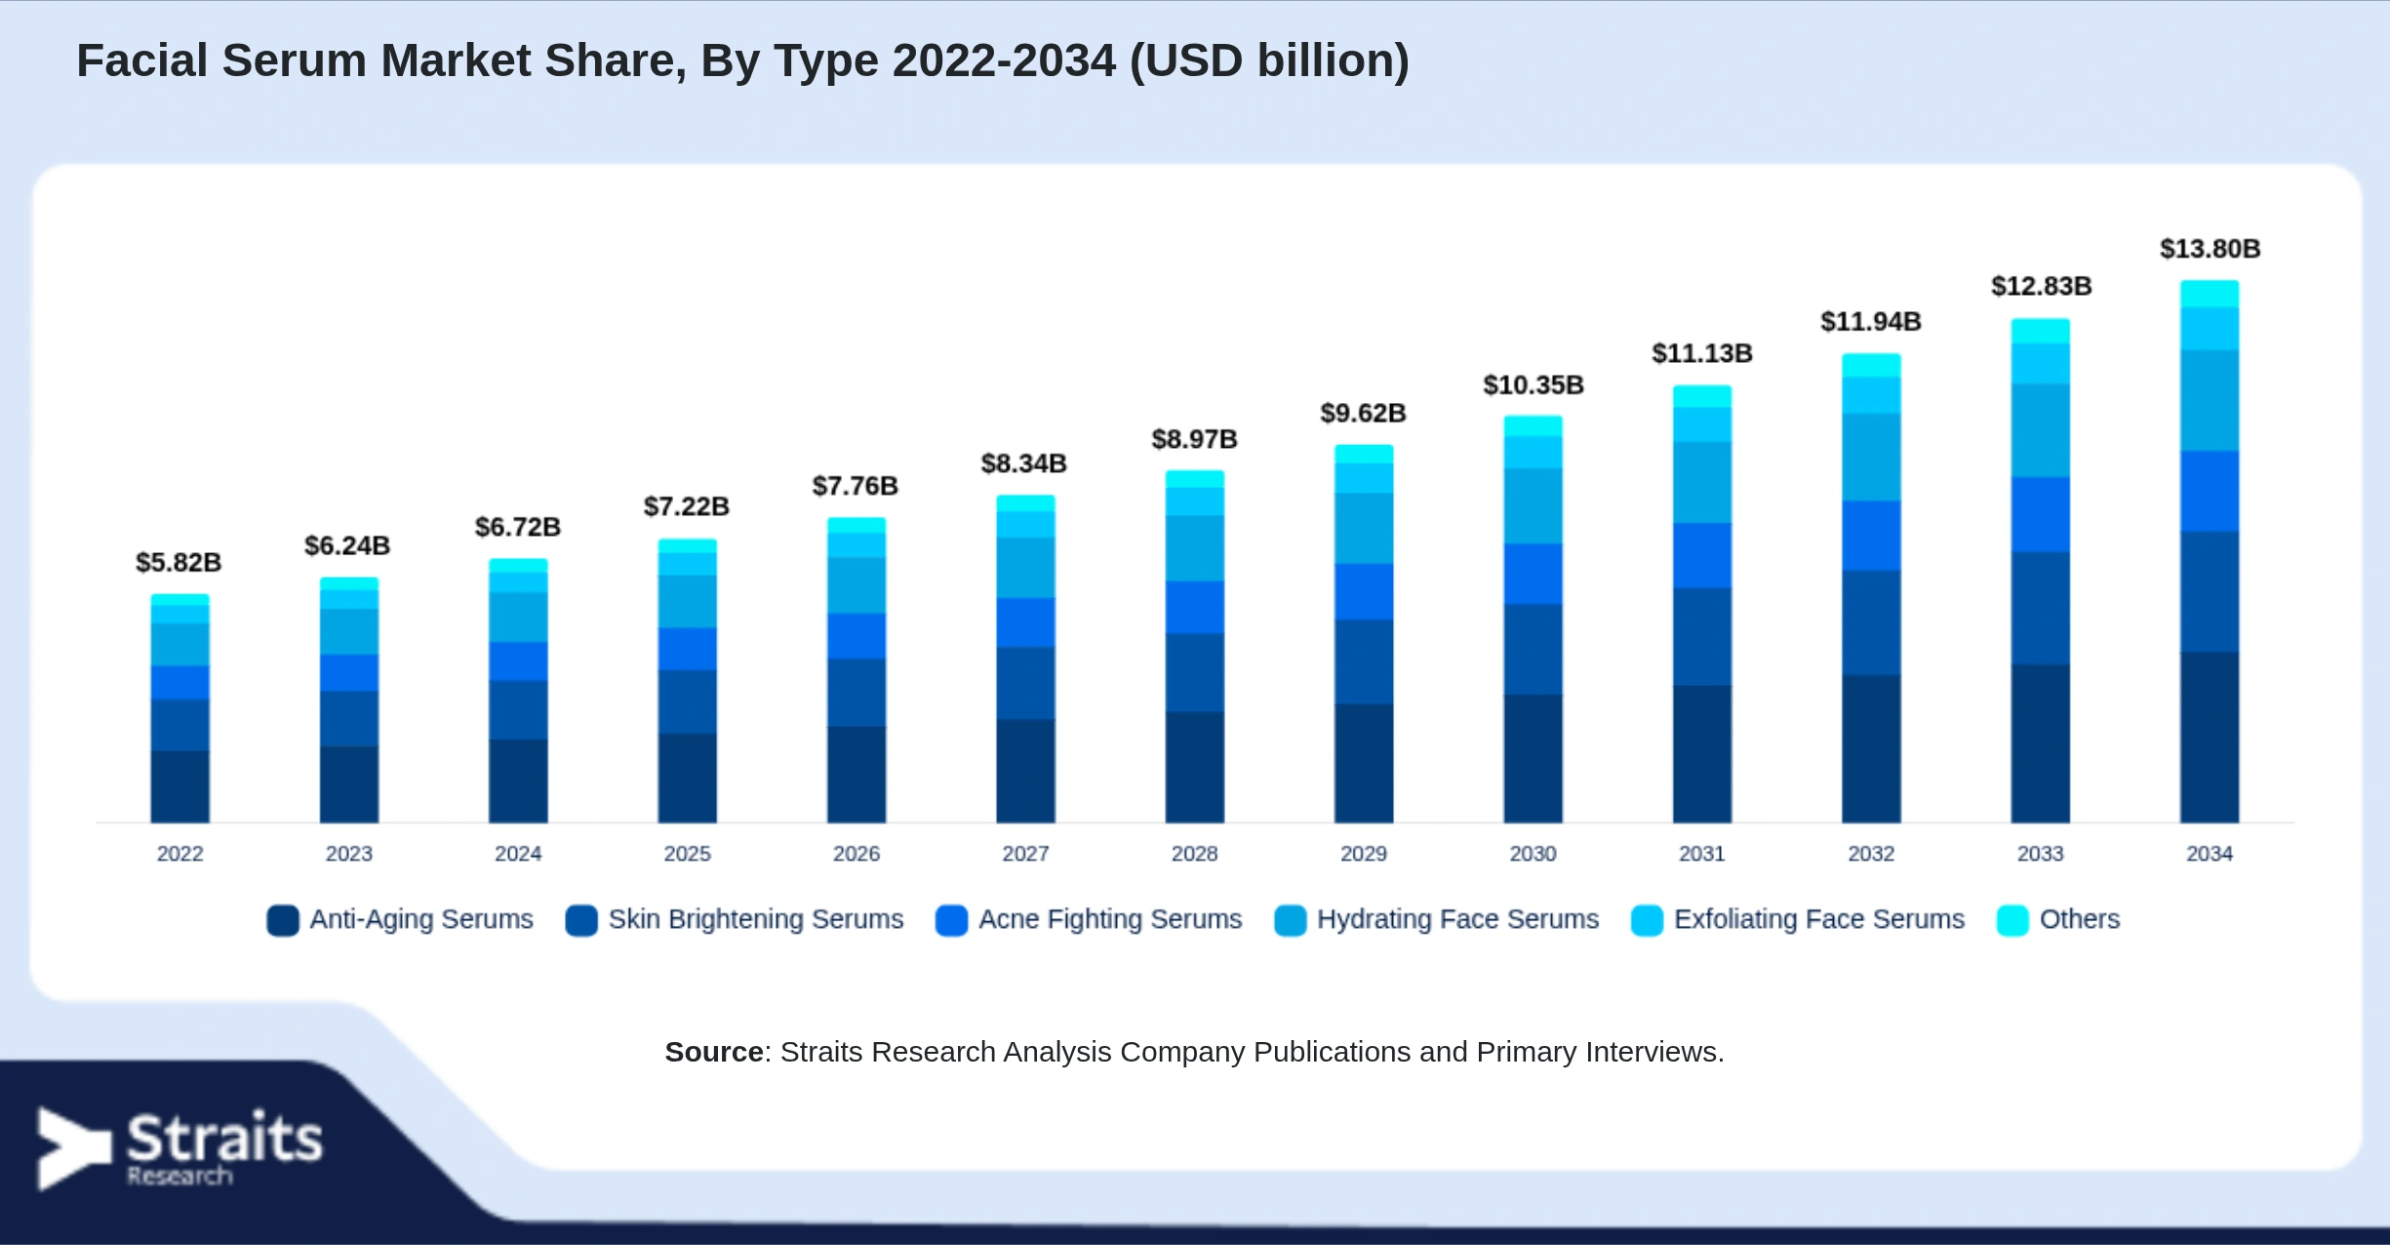2390x1245 pixels.
Task: Toggle the Anti-Aging Serums legend label
Action: click(421, 919)
